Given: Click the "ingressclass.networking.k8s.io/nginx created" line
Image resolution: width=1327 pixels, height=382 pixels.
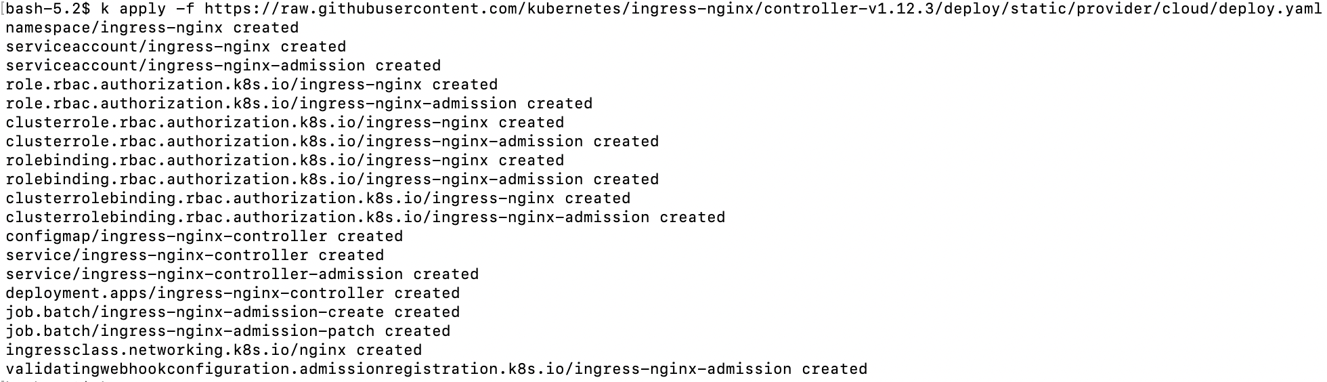Looking at the screenshot, I should 213,350.
